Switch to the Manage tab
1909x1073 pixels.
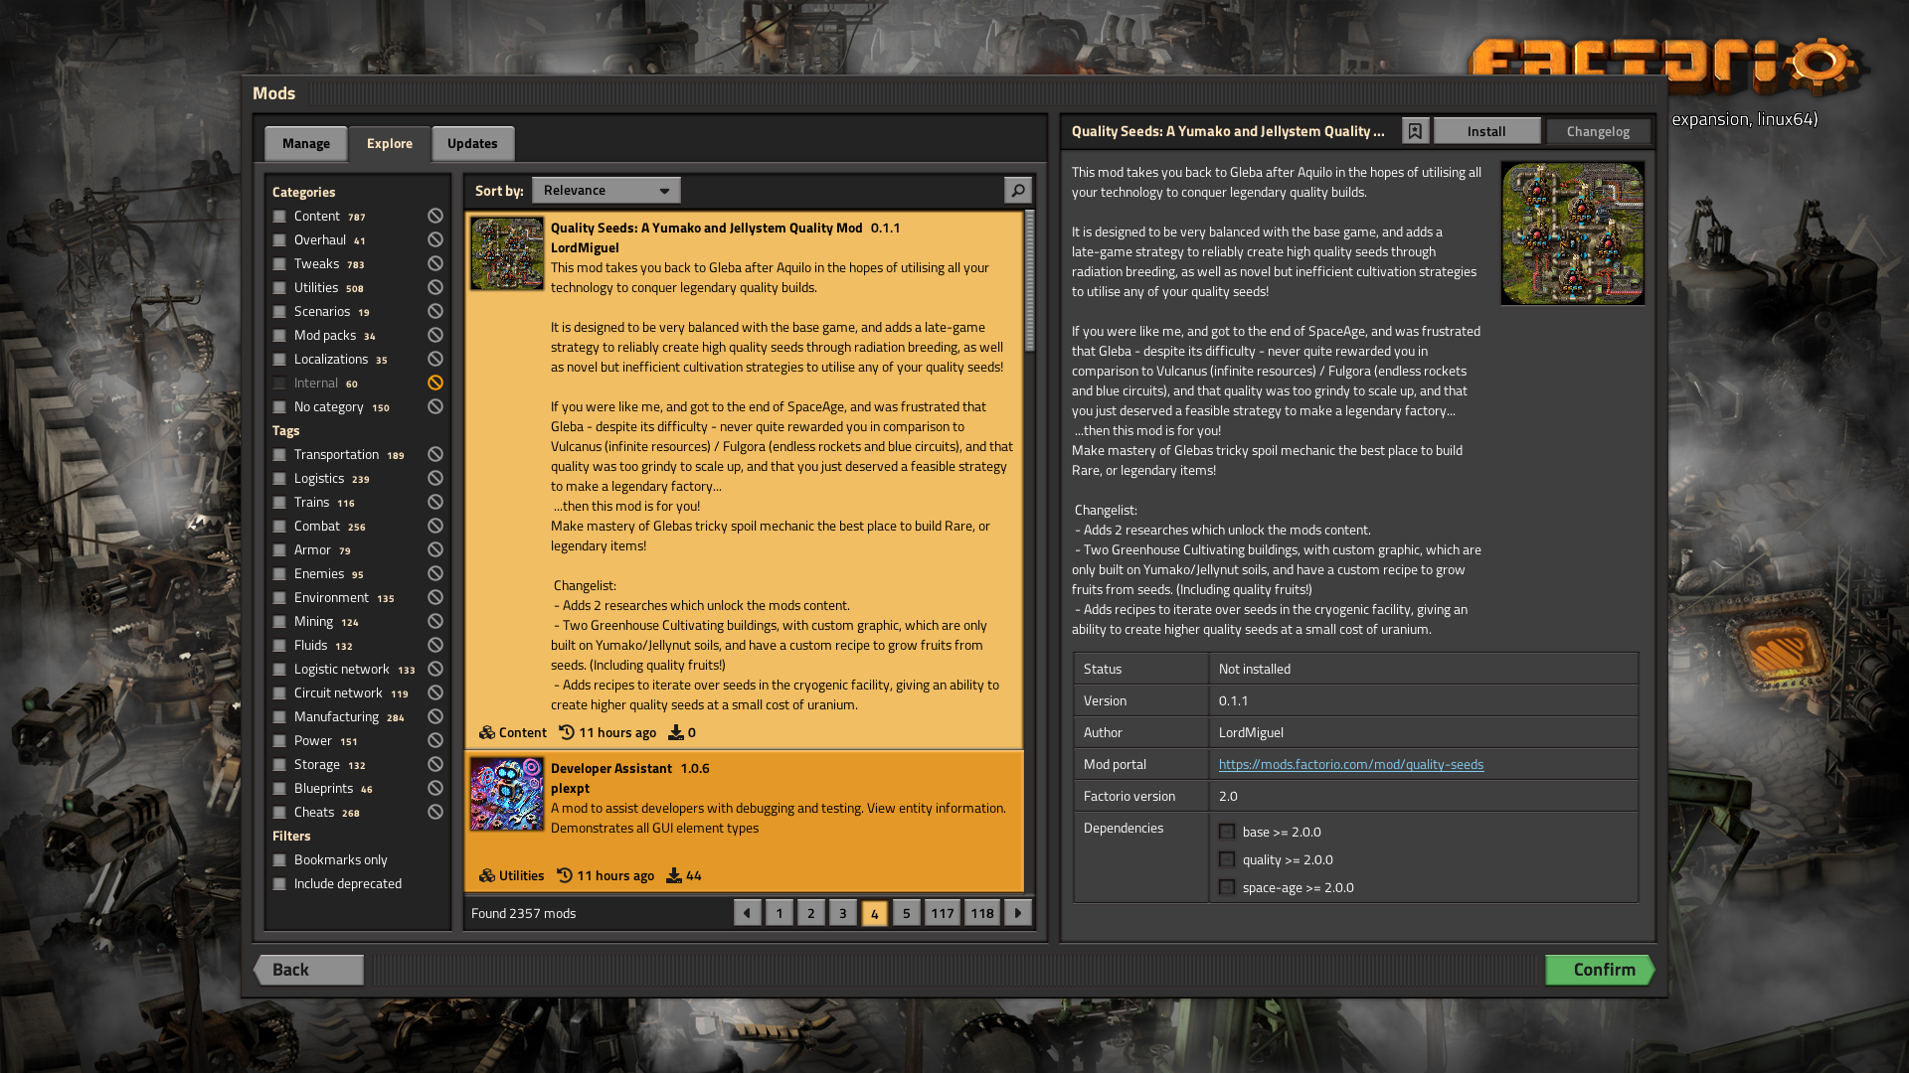click(305, 143)
